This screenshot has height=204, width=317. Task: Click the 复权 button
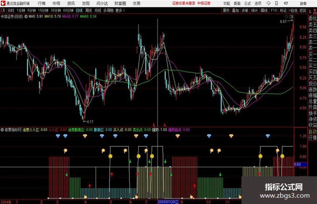pos(226,10)
